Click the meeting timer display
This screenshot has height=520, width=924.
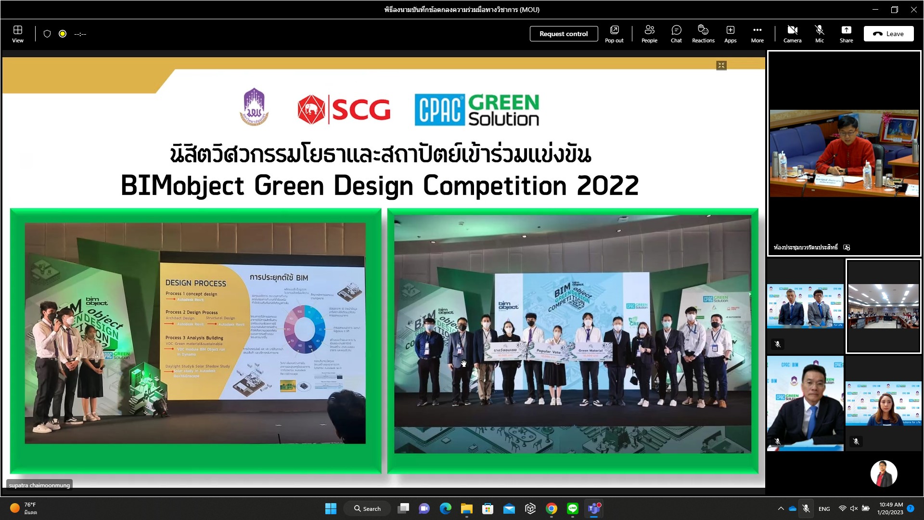(x=80, y=34)
